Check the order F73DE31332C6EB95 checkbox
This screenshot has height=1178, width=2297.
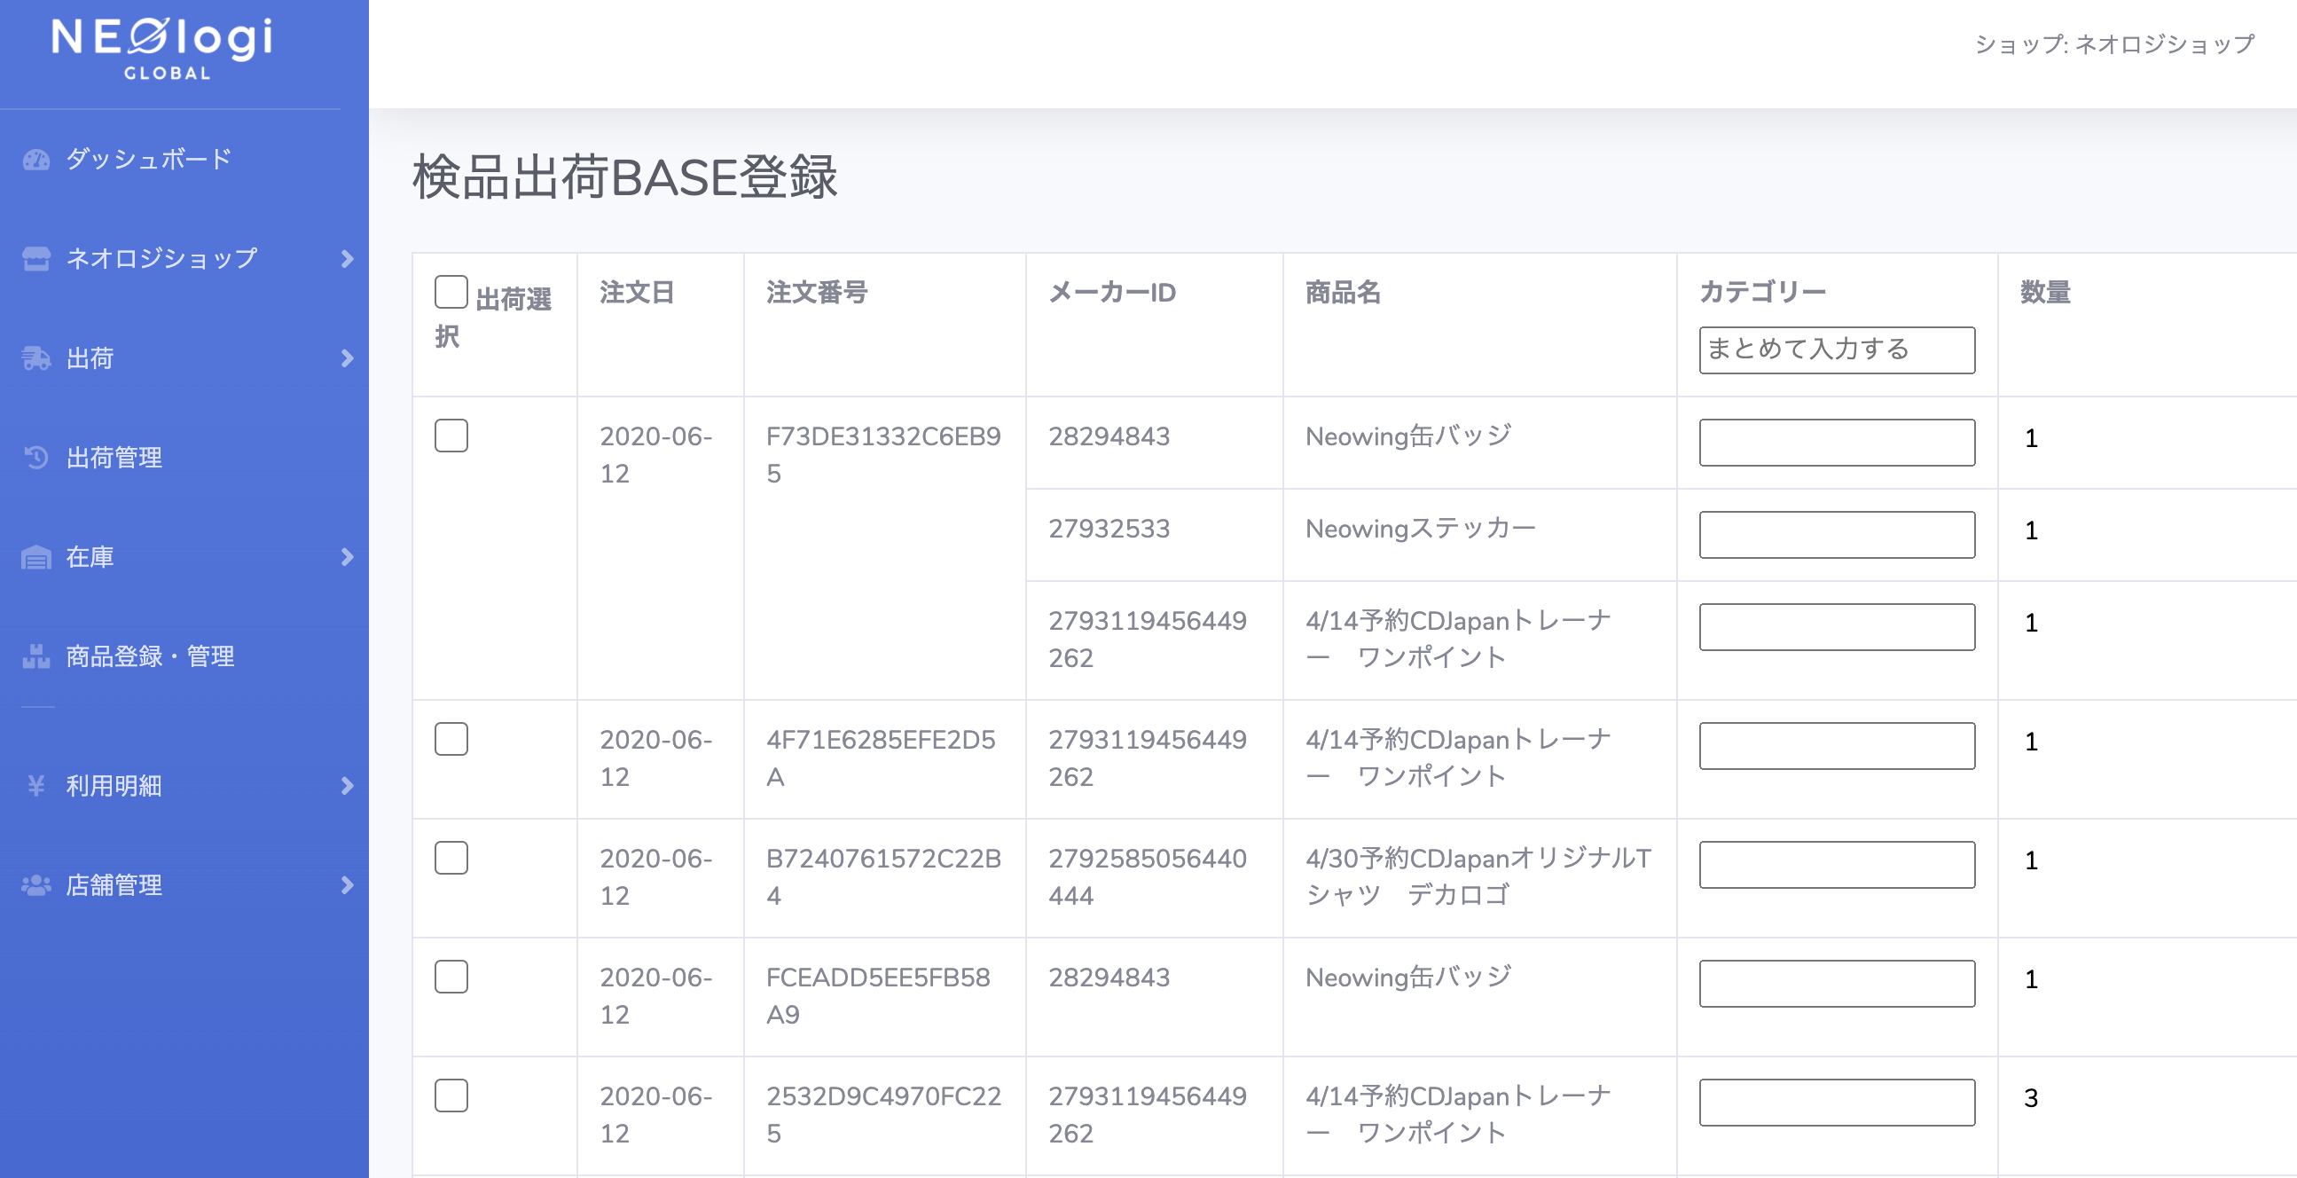click(451, 436)
